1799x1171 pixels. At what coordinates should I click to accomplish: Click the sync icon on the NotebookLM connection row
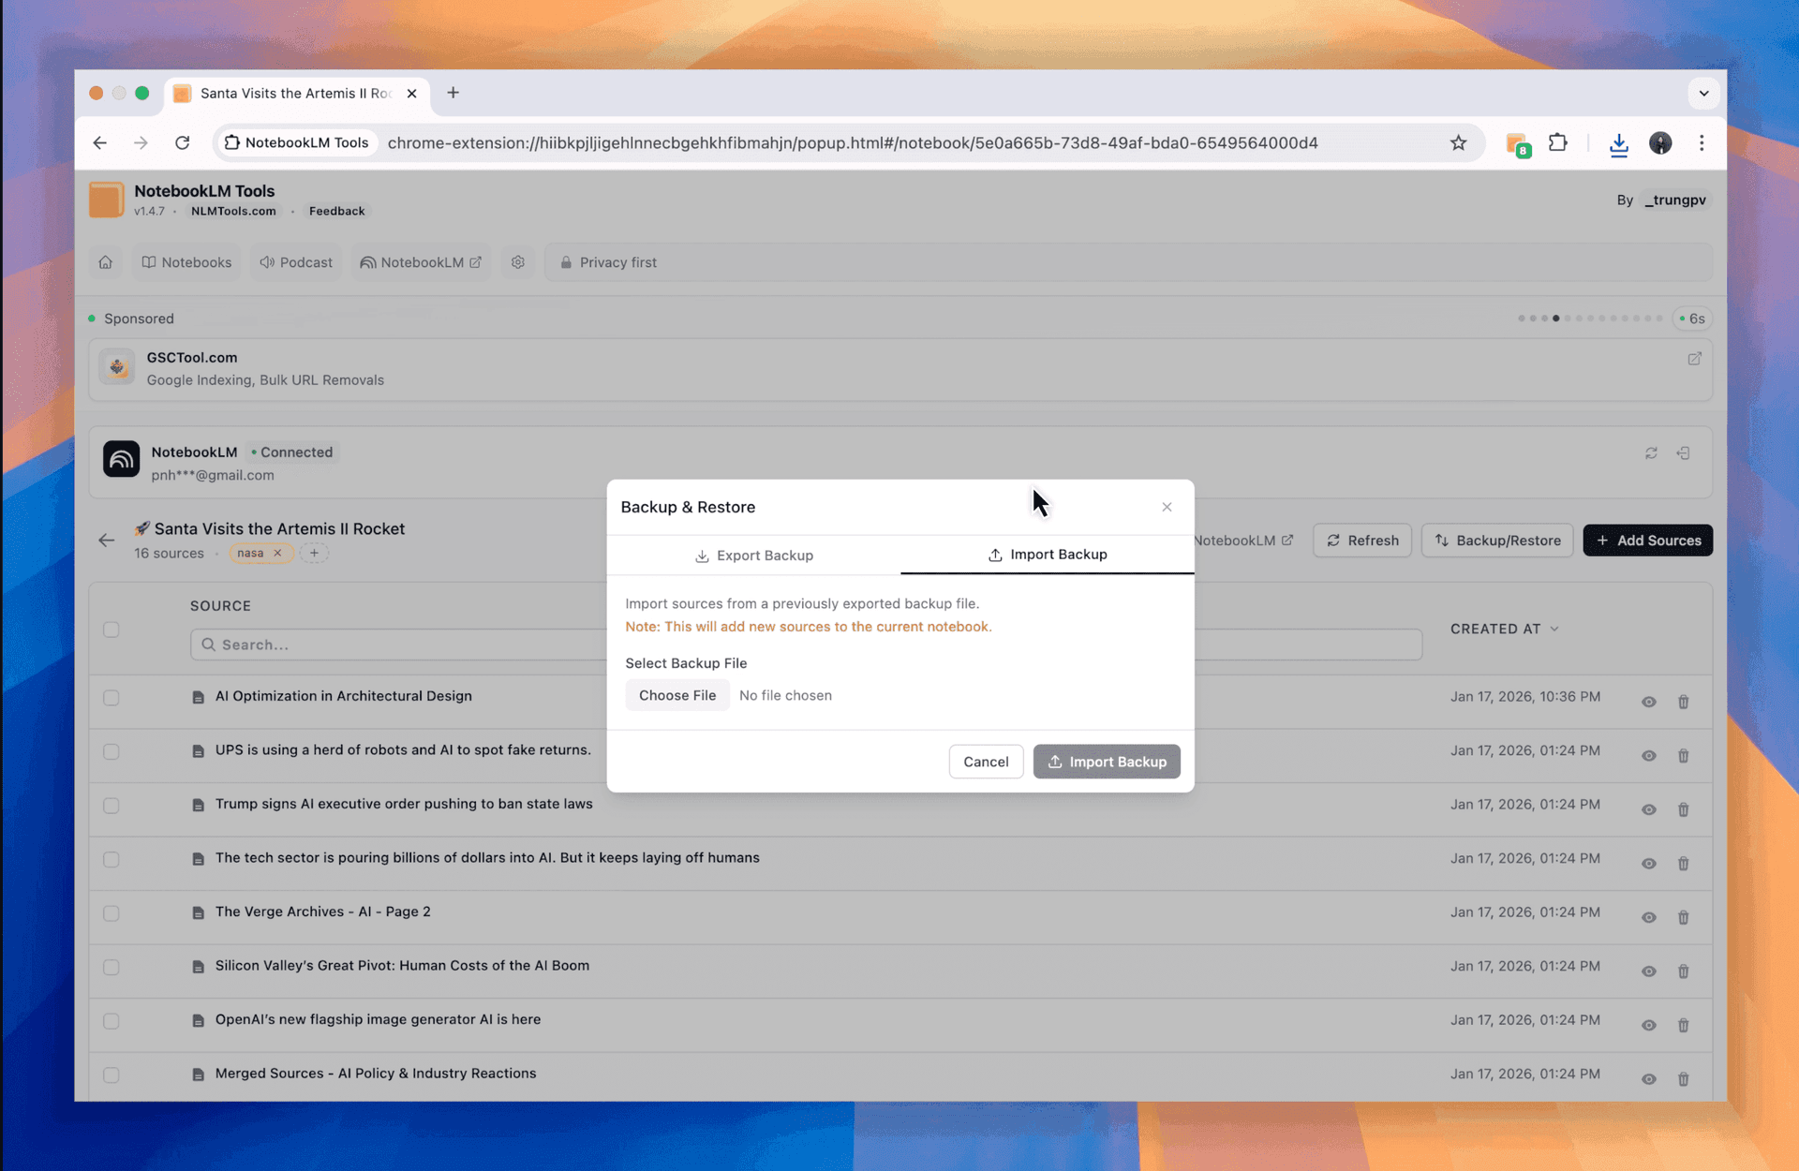[1651, 453]
